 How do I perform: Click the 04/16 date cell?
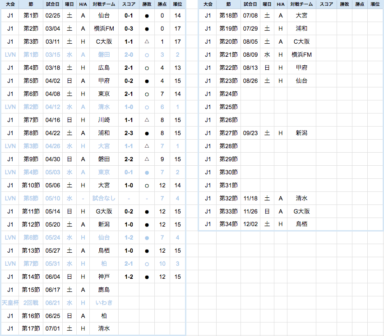(x=53, y=120)
